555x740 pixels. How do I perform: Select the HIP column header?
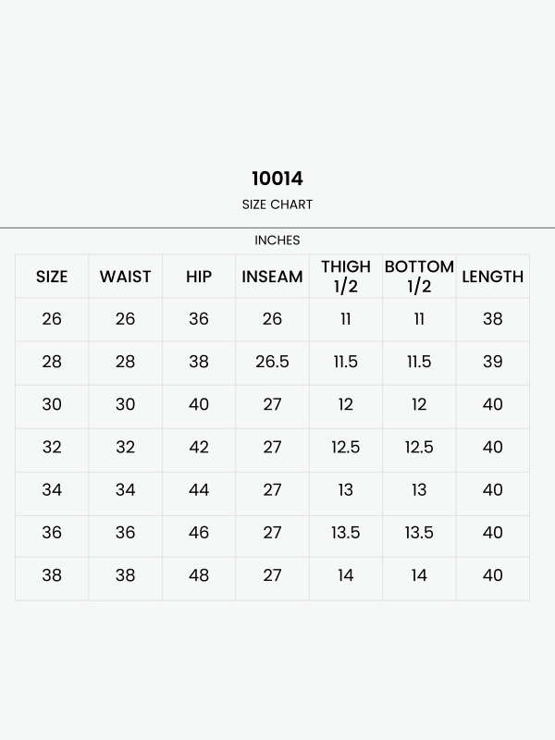click(199, 277)
